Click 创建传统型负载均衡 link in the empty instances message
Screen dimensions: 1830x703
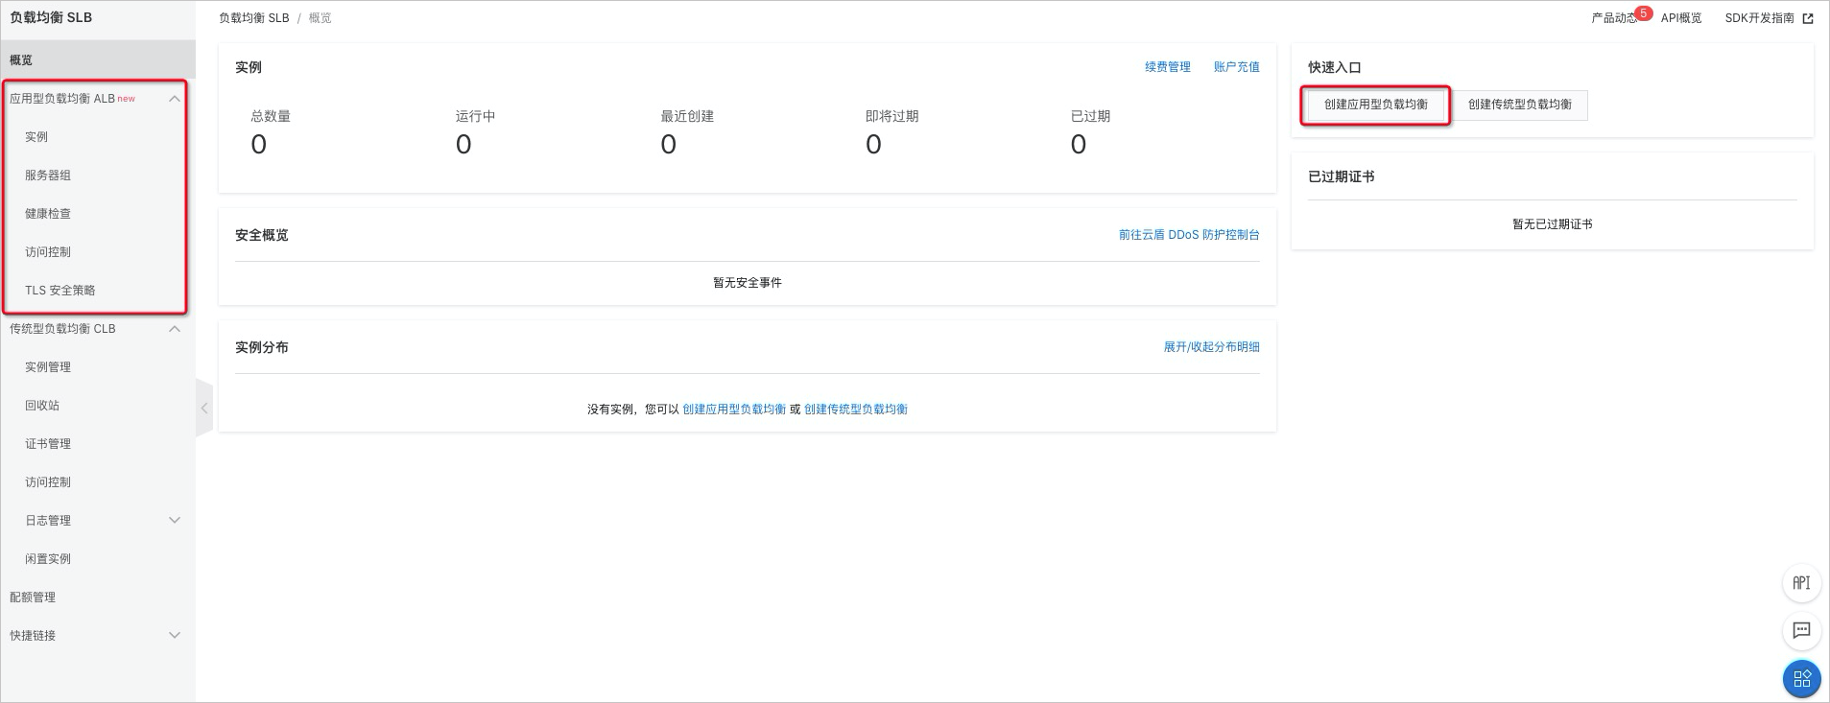[x=856, y=410]
